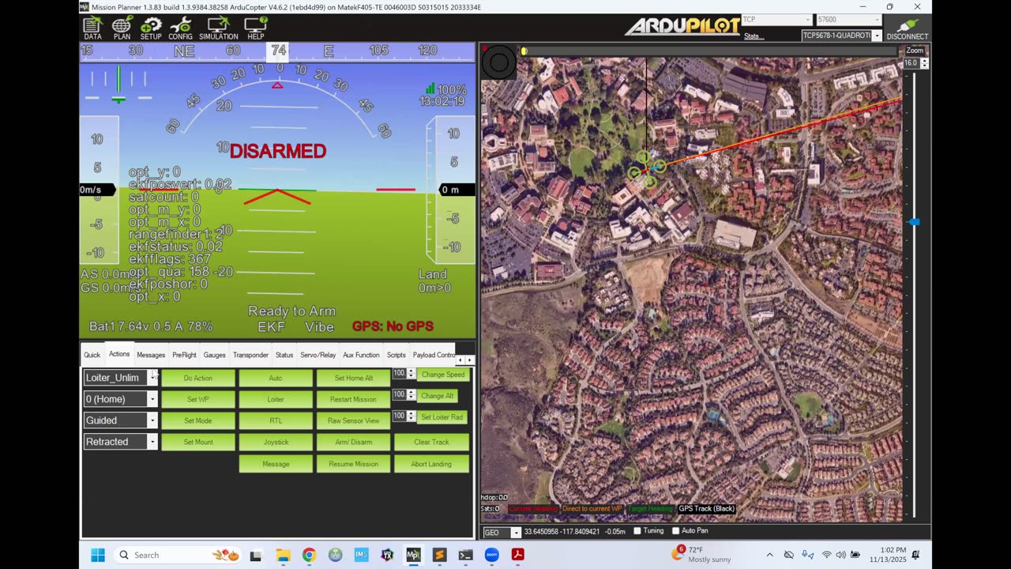The height and width of the screenshot is (569, 1011).
Task: Click the ArduPilot logo
Action: coord(682,26)
